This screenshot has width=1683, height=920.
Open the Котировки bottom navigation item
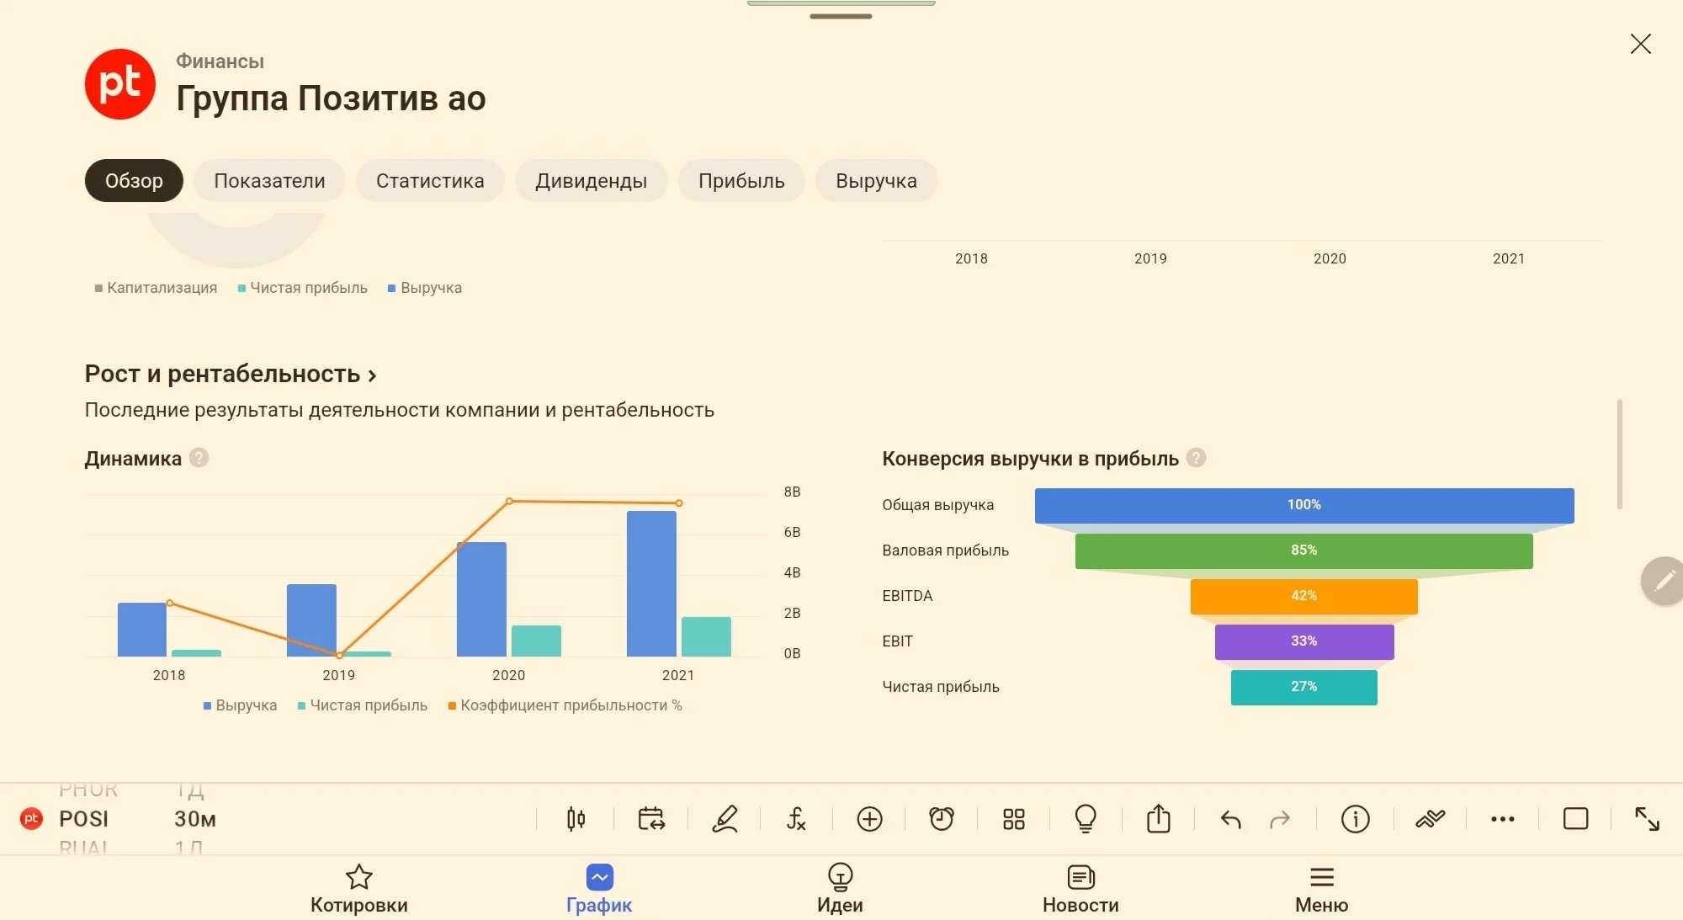359,889
